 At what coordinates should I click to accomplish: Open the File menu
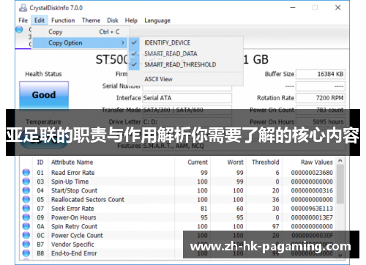point(23,20)
